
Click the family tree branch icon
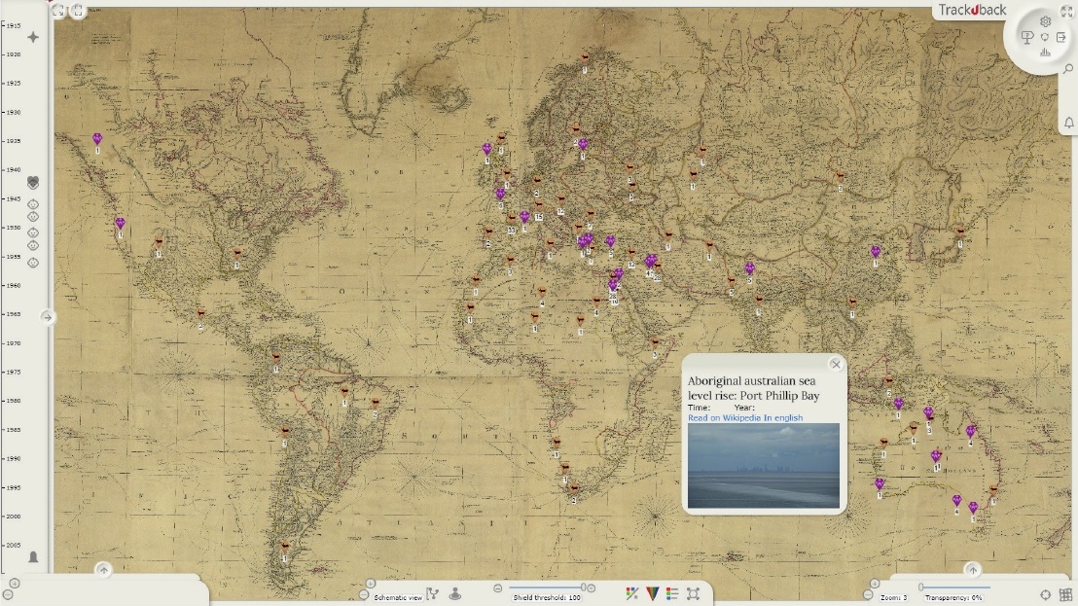[x=433, y=594]
